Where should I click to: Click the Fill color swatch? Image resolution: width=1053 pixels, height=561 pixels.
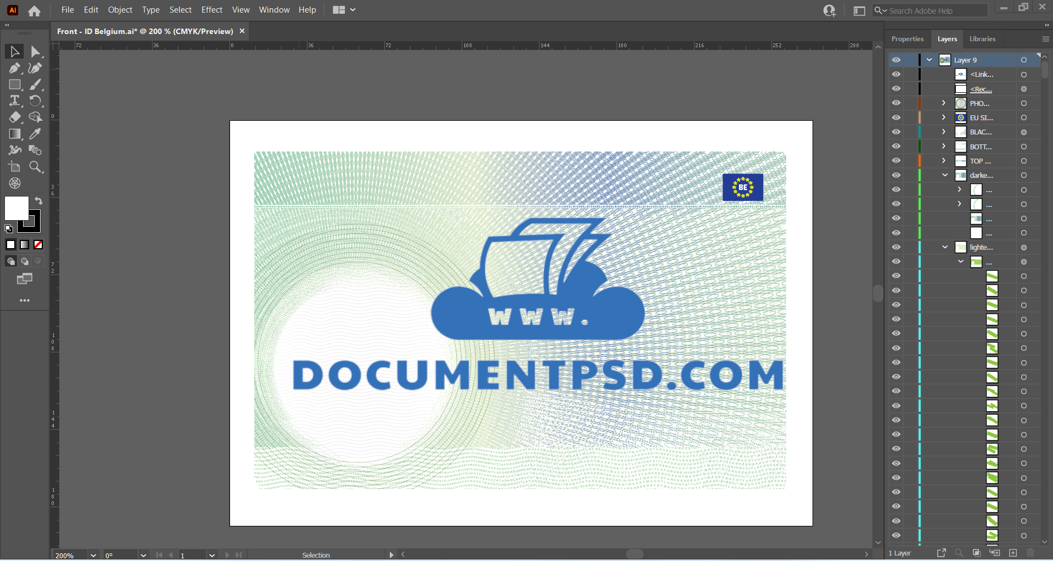tap(16, 209)
